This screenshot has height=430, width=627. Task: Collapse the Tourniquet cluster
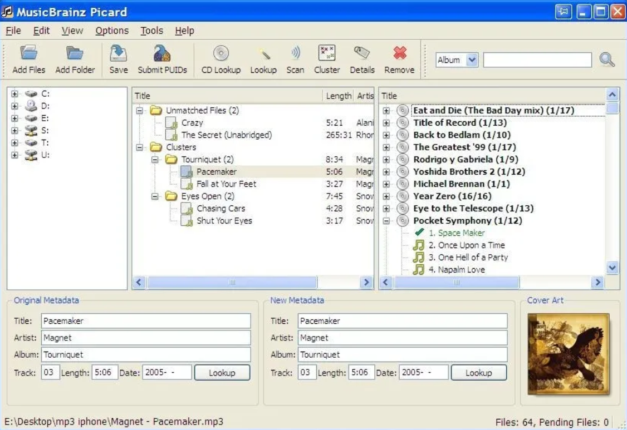(x=155, y=160)
